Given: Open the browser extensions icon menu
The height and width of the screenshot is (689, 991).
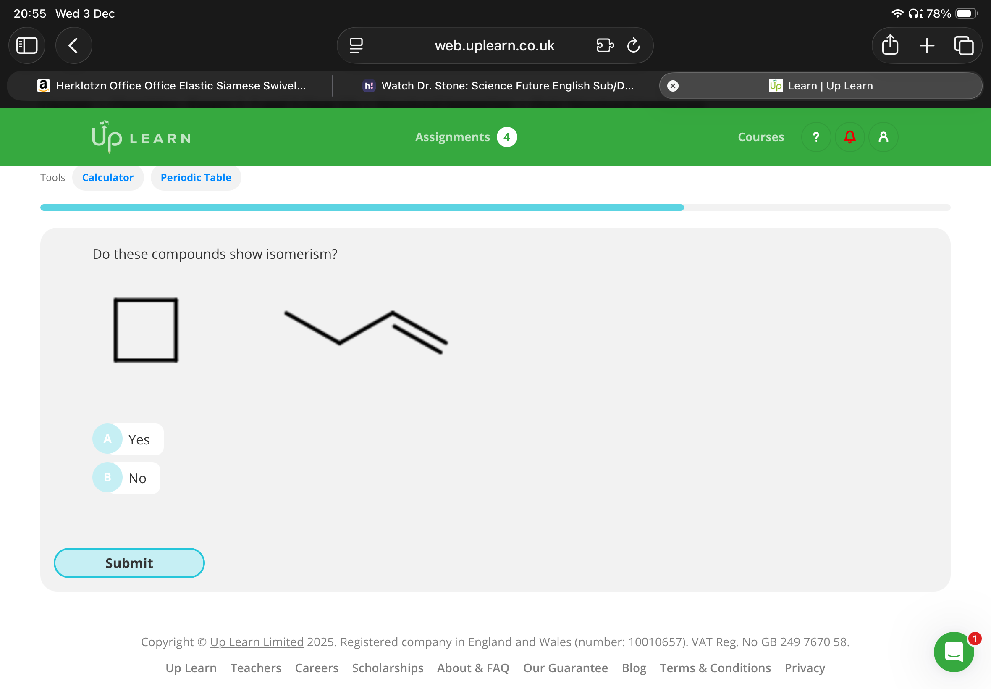Looking at the screenshot, I should pos(605,45).
